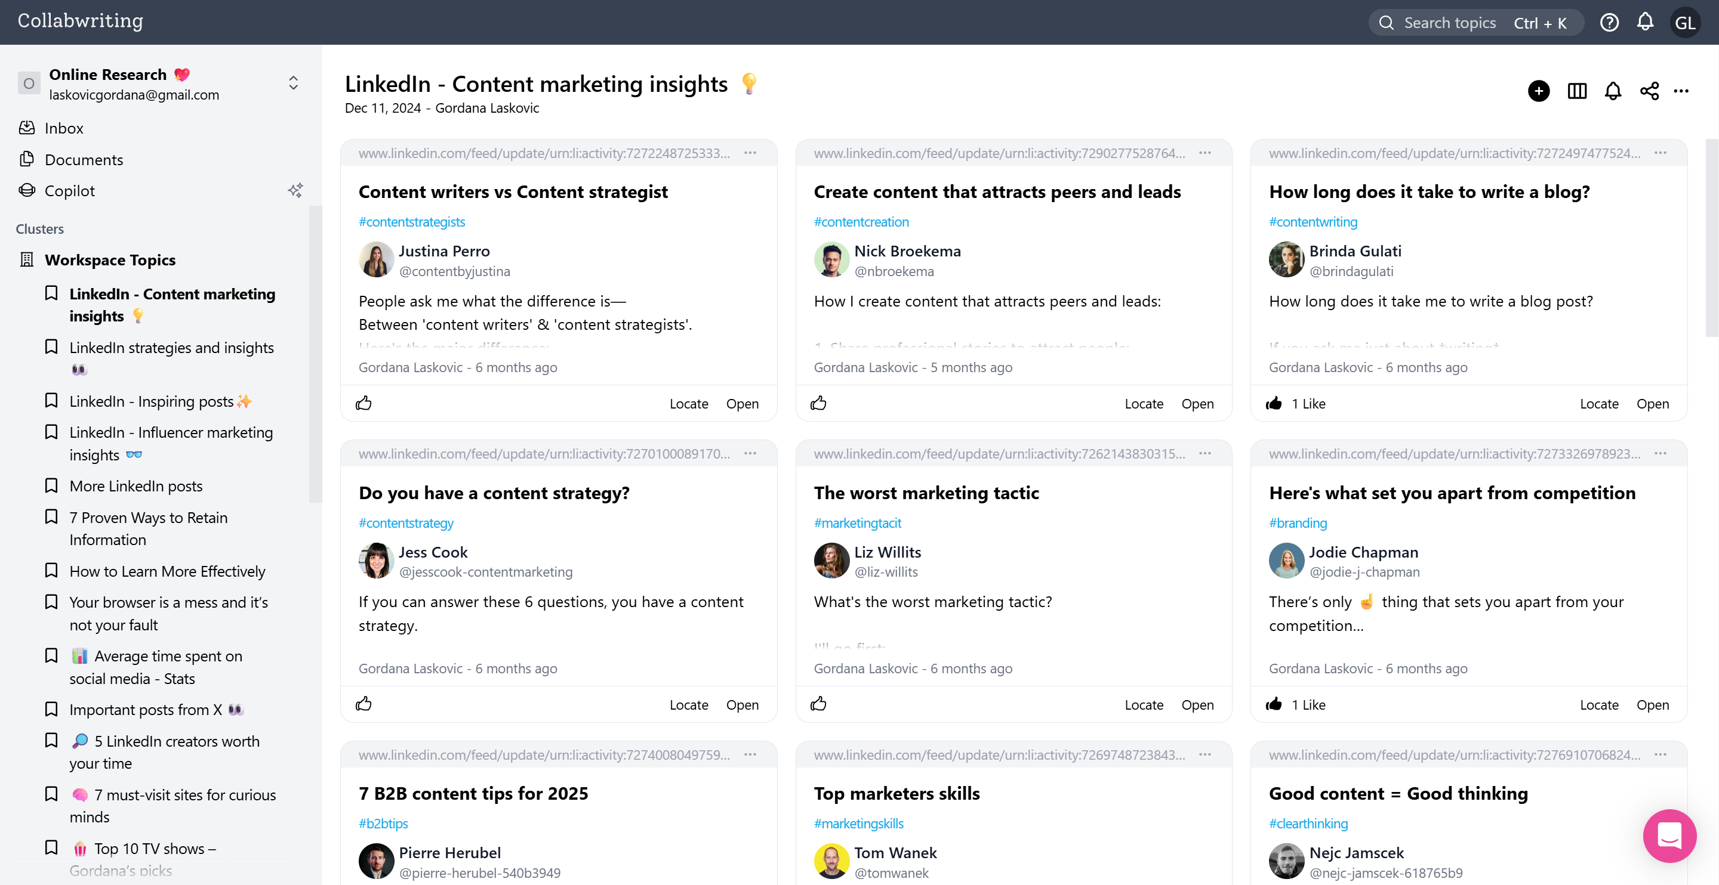Like The worst marketing tactic card
This screenshot has height=885, width=1719.
point(818,704)
